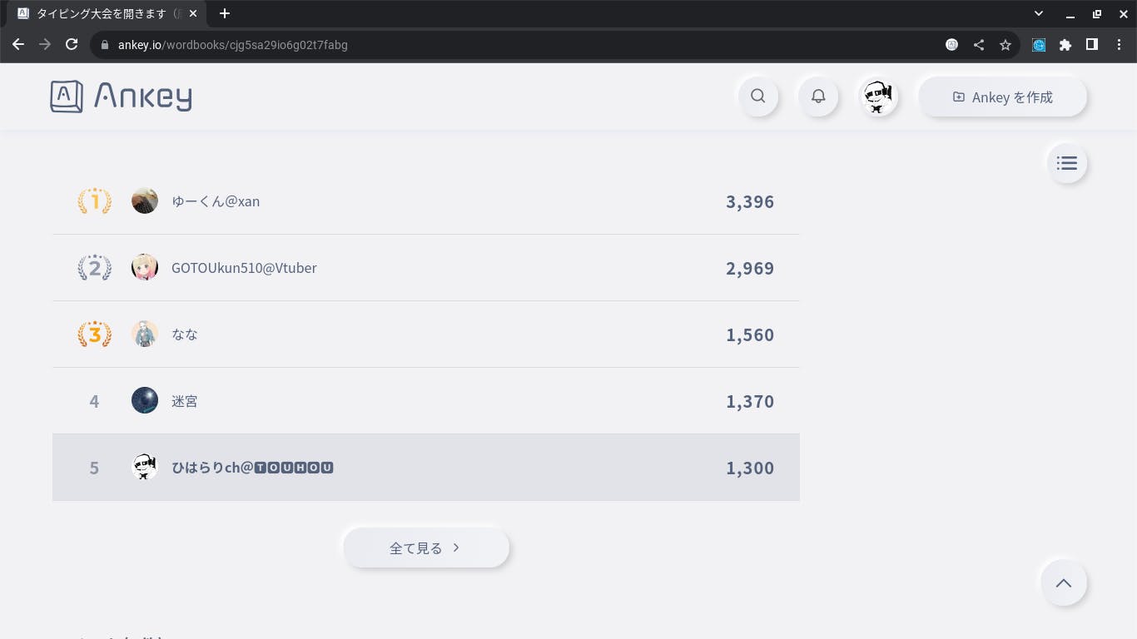Click the 全て見る button

pos(426,548)
